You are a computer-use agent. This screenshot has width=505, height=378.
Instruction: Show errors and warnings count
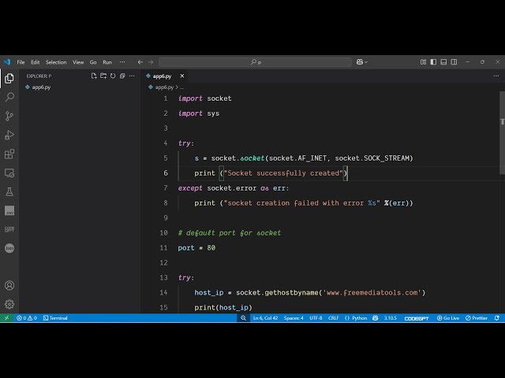(27, 318)
